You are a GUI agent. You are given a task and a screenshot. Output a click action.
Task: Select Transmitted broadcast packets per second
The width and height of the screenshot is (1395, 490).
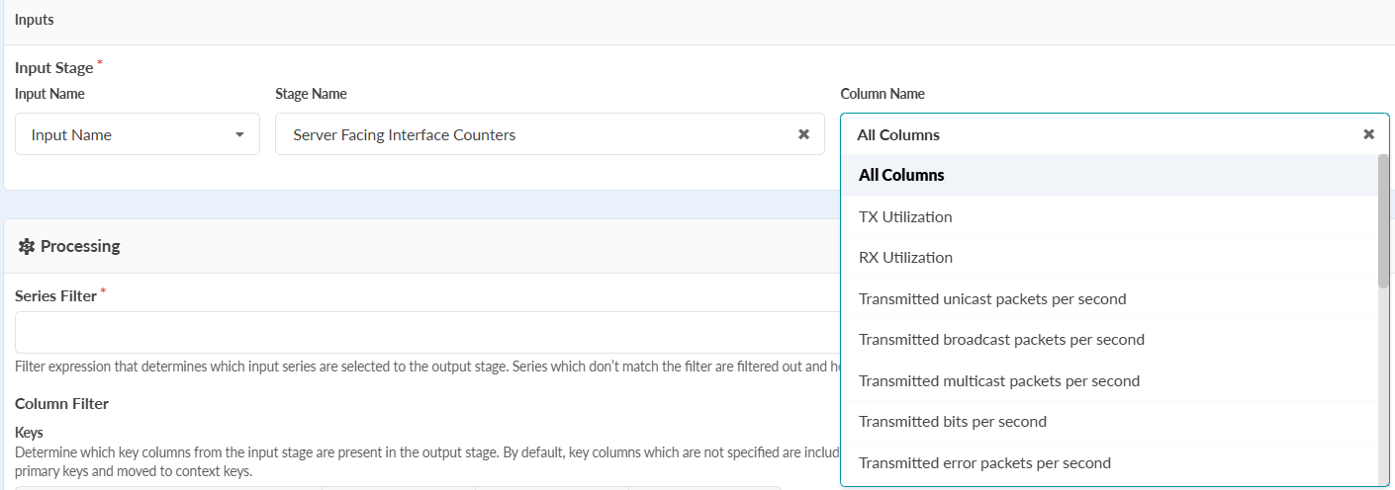[x=1001, y=340]
